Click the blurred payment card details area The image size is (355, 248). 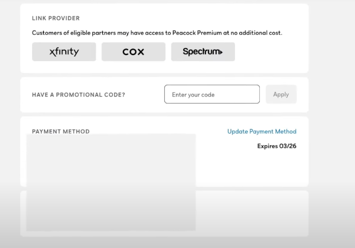point(111,182)
